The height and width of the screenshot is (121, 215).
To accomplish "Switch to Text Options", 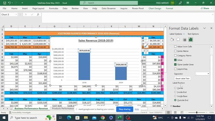I will [193, 34].
